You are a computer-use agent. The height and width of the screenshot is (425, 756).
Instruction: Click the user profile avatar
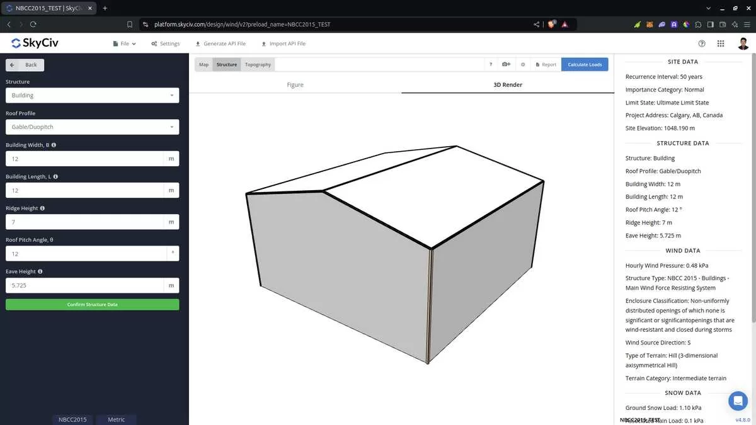(743, 43)
